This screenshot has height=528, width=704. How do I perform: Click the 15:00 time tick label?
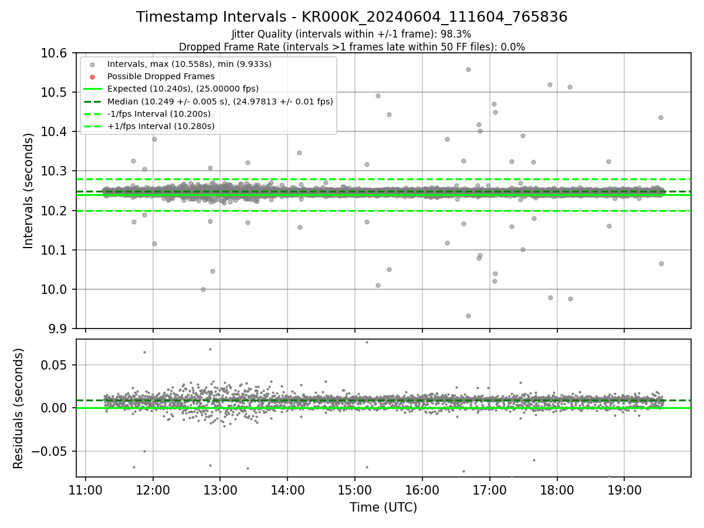click(354, 489)
